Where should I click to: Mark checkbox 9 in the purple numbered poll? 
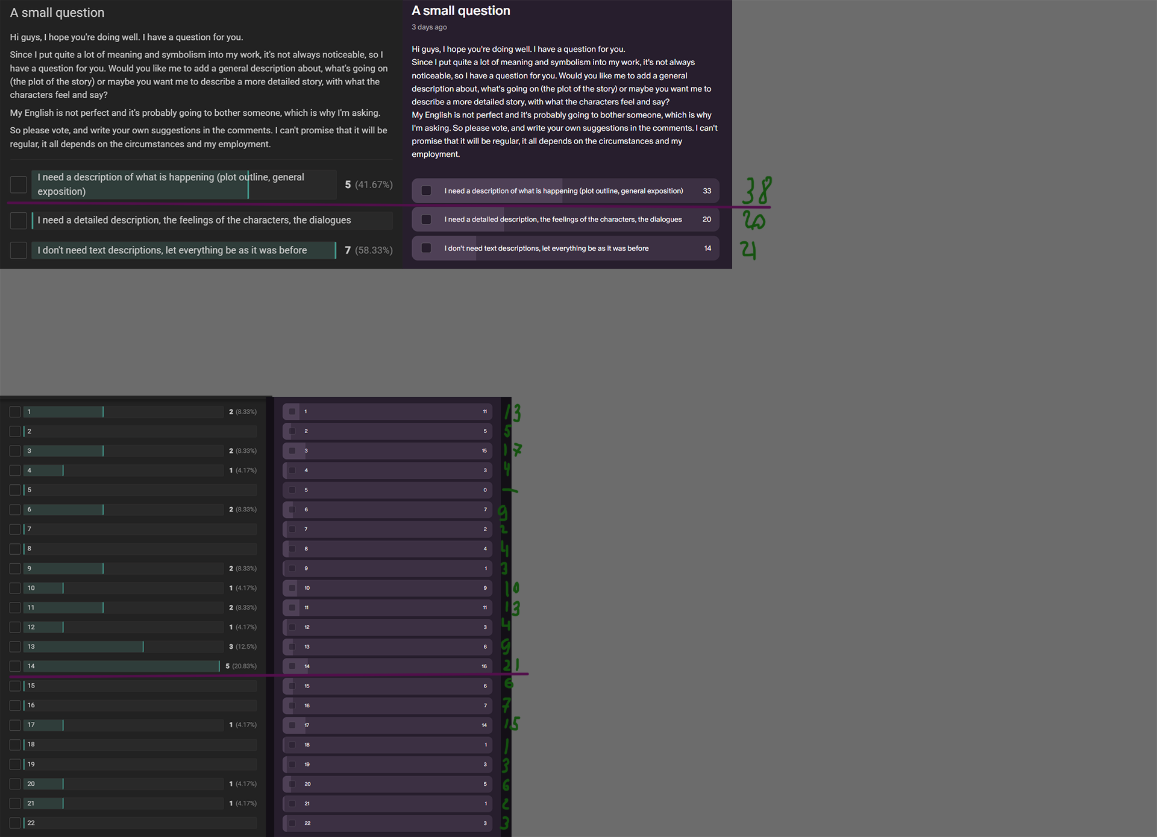pyautogui.click(x=292, y=569)
